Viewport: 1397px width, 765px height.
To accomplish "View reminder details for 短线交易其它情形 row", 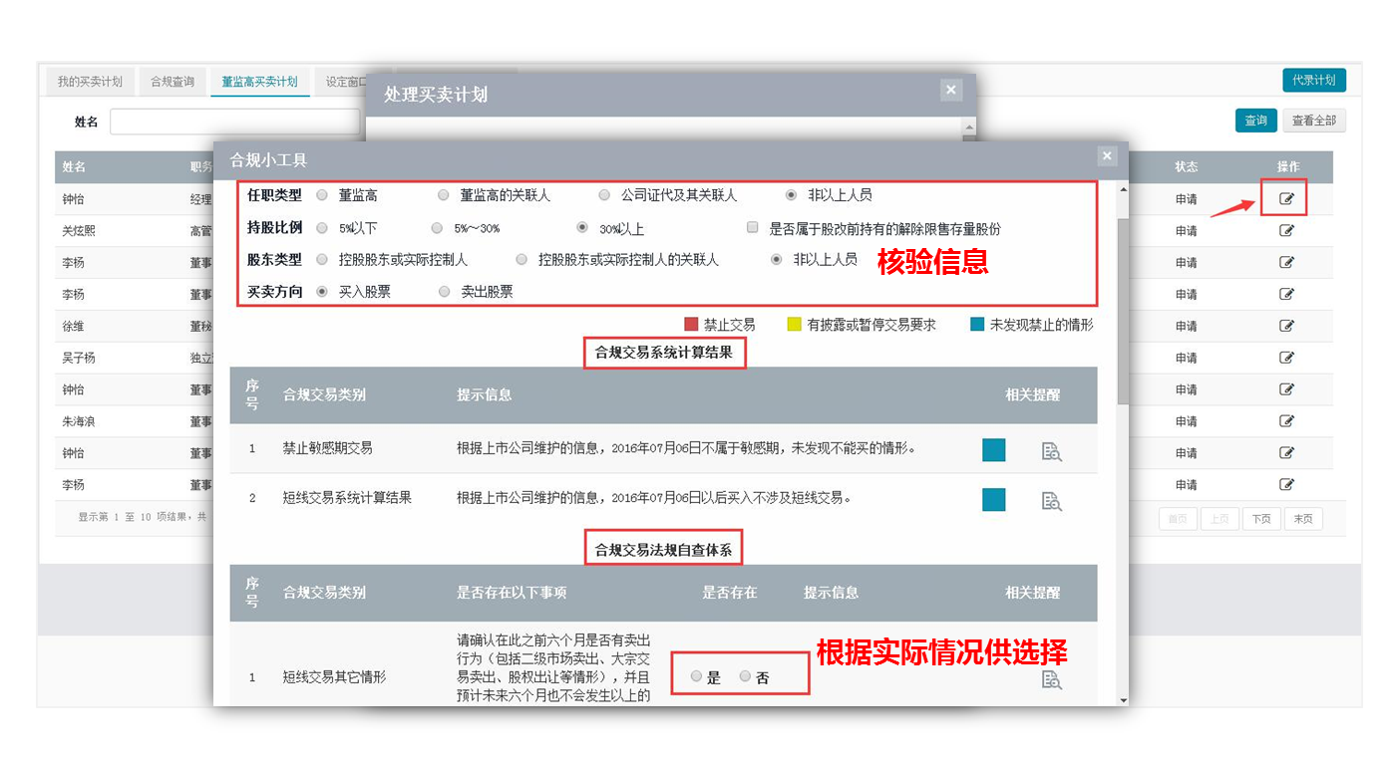I will [1051, 679].
